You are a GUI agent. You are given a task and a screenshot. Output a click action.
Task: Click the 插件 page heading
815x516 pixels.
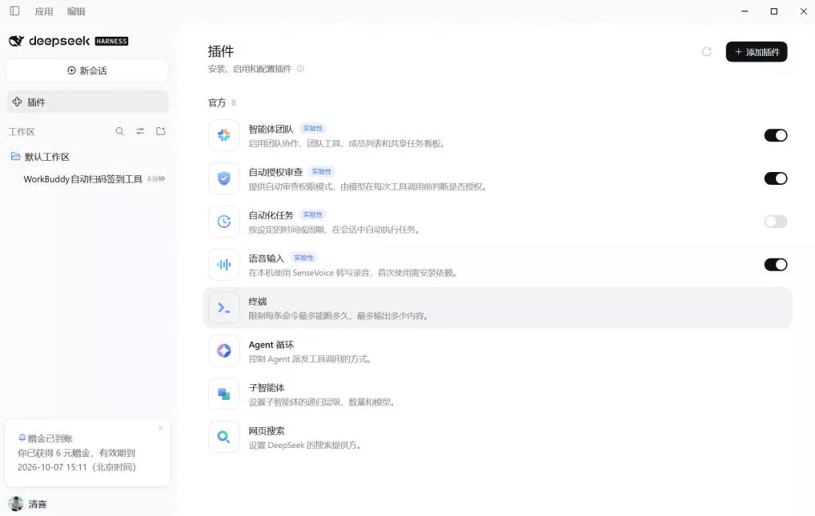tap(221, 51)
